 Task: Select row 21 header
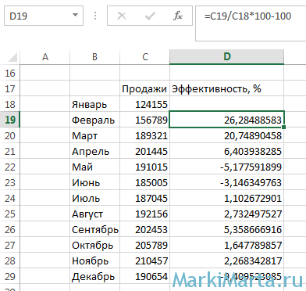(x=10, y=151)
